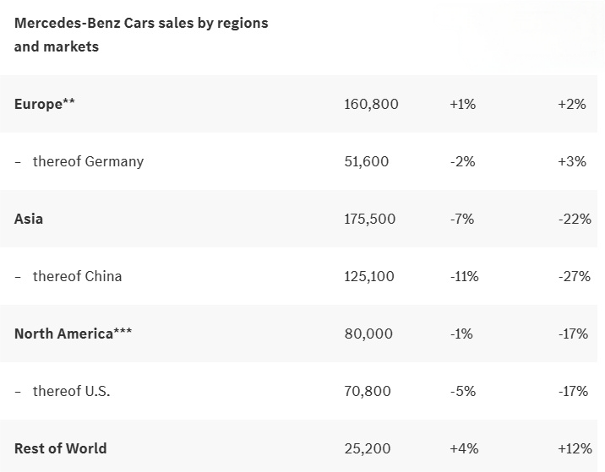Click the +4% value in Rest of World row

point(463,448)
